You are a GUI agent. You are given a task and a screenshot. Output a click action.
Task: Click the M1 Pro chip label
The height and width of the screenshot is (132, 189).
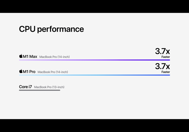29,71
